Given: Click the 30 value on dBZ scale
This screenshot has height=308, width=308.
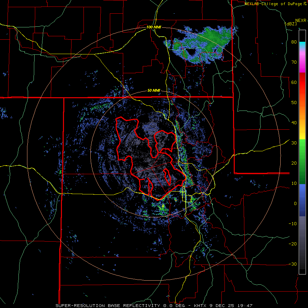Looking at the screenshot, I should [294, 143].
